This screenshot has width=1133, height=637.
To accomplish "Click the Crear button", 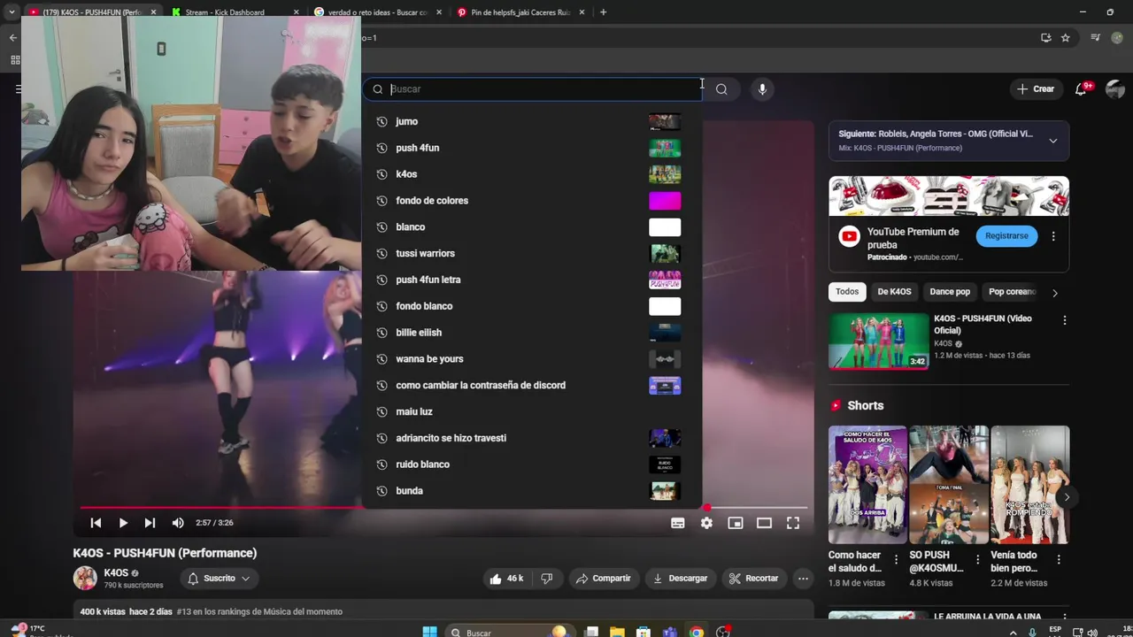I will coord(1036,88).
